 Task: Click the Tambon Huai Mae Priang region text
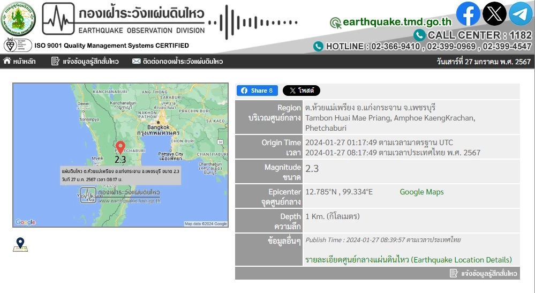(x=390, y=123)
